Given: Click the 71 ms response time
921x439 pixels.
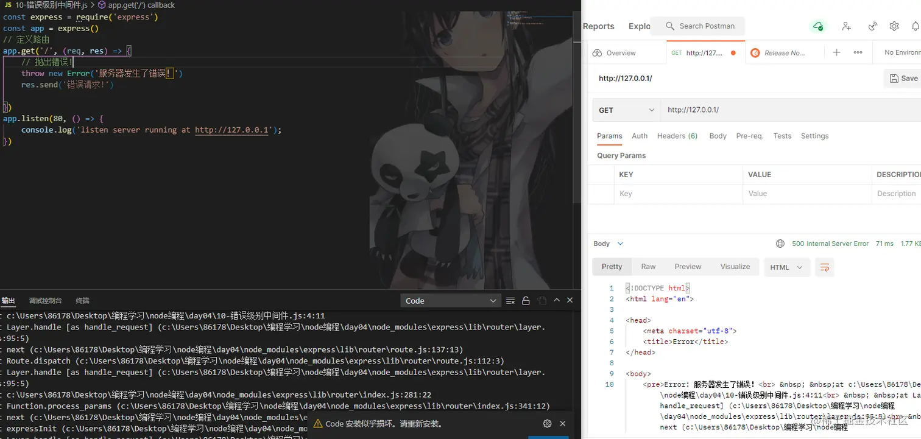Looking at the screenshot, I should tap(884, 244).
